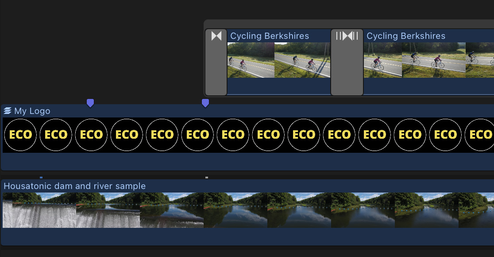Click the first purple marker above My Logo
Screen dimensions: 494x257
[90, 103]
